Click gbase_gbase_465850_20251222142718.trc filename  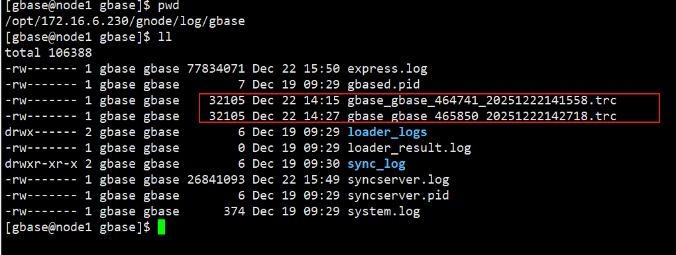(482, 116)
